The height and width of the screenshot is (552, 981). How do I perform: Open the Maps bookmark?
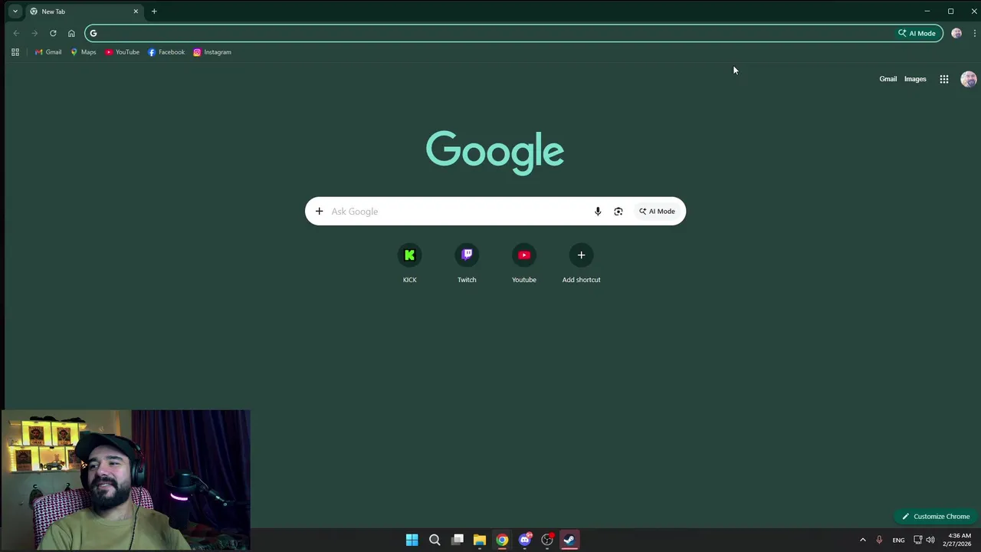pos(83,52)
